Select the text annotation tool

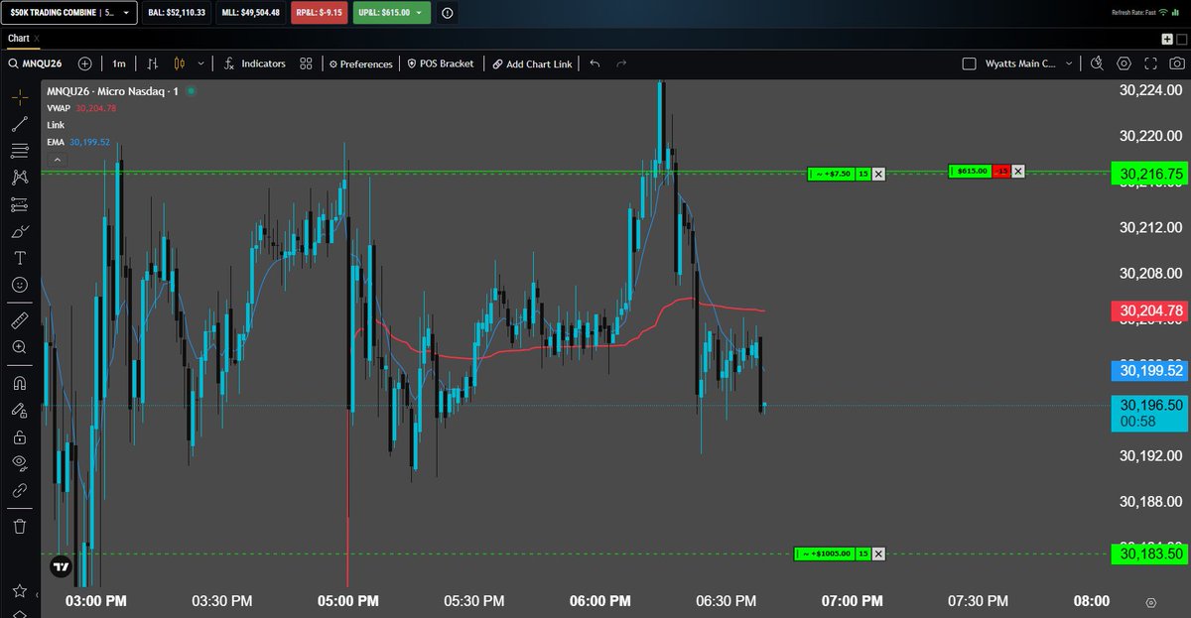pos(20,258)
